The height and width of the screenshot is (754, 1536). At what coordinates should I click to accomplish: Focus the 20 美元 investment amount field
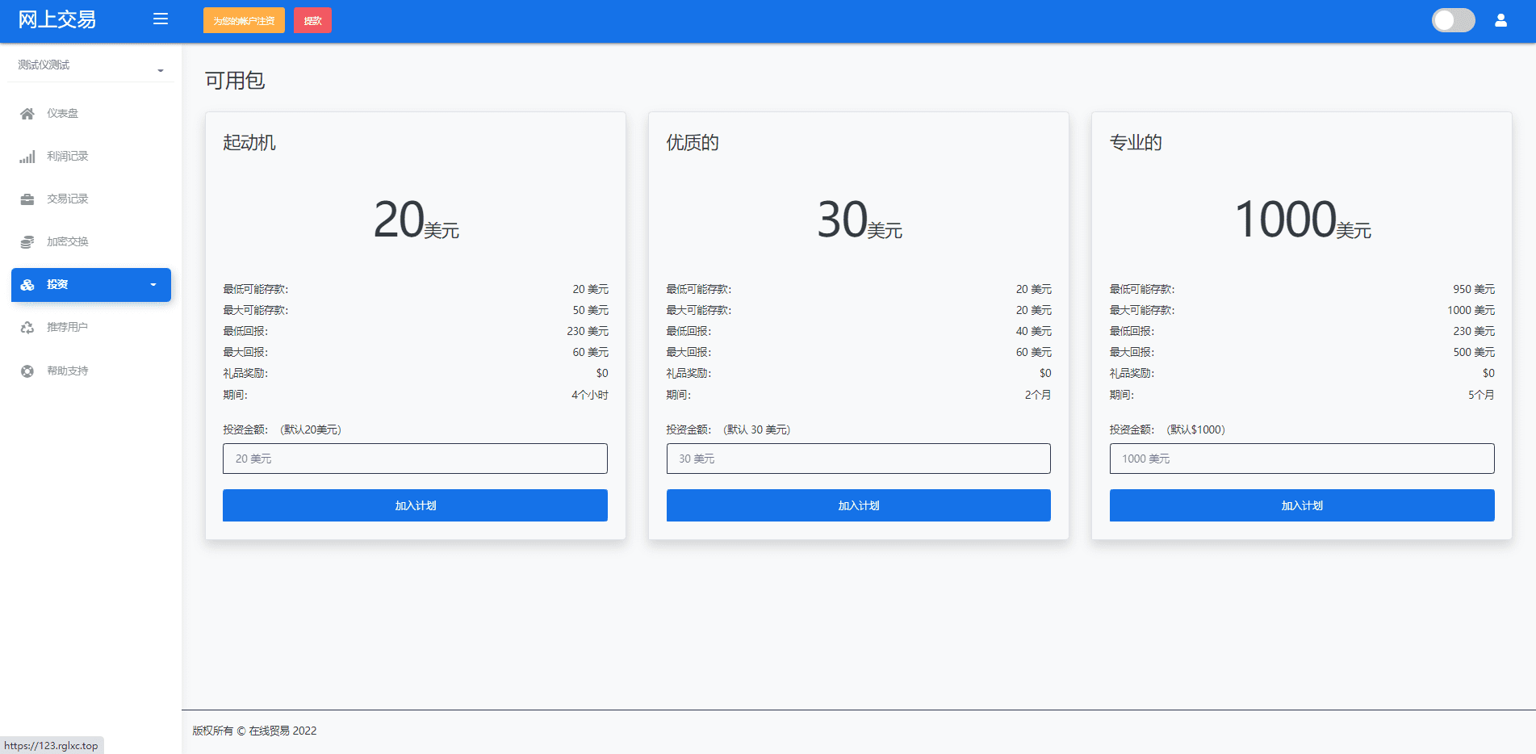click(415, 459)
